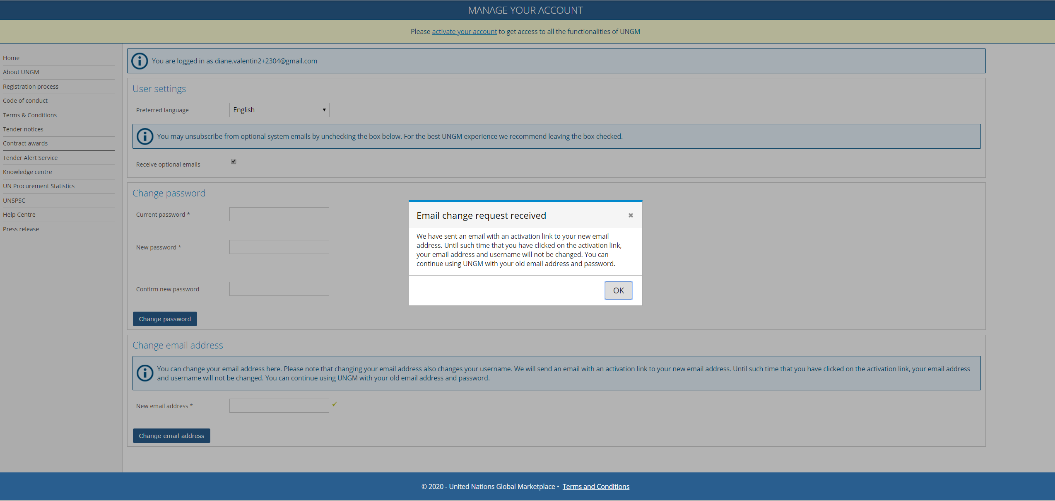Click the User settings heading
Viewport: 1055px width, 501px height.
click(159, 89)
